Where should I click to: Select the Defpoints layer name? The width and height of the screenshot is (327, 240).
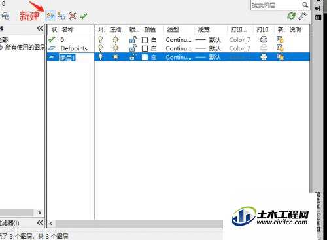pyautogui.click(x=74, y=48)
